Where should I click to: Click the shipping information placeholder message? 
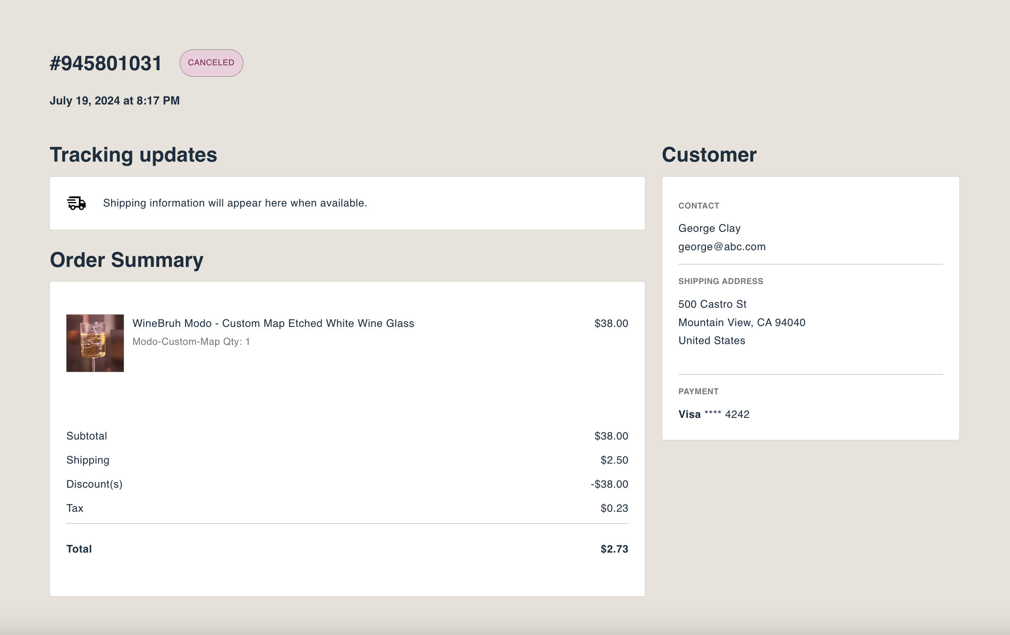click(235, 203)
